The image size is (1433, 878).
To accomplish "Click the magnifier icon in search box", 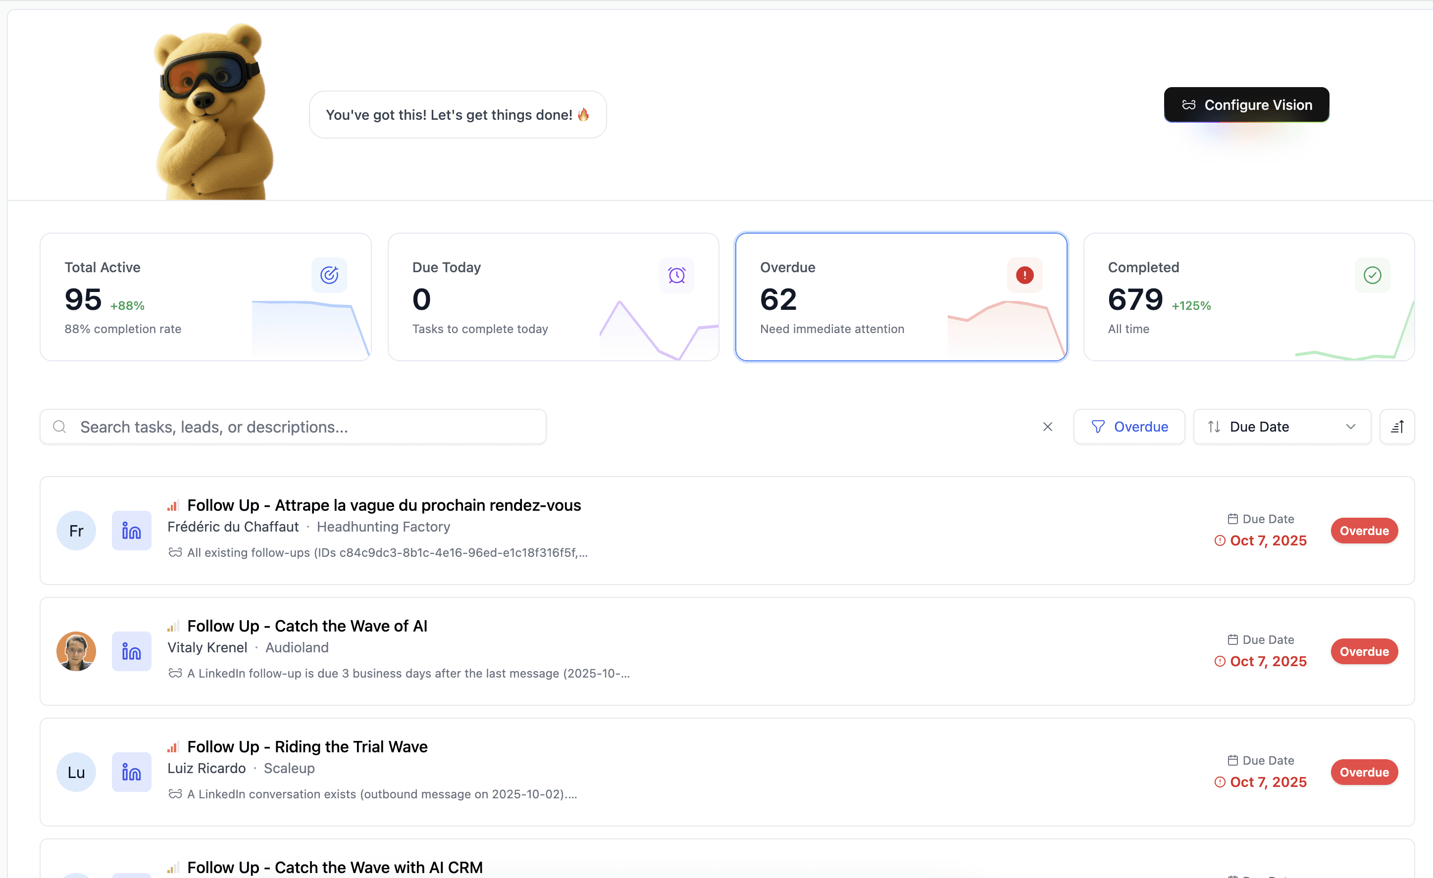I will click(x=59, y=427).
